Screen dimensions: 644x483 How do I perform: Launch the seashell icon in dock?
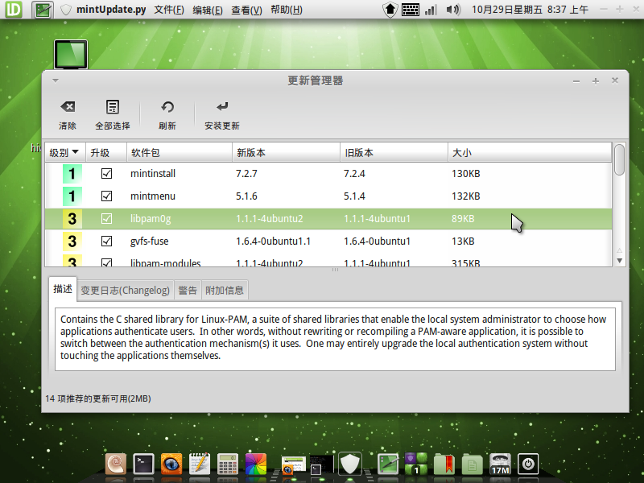coord(116,464)
